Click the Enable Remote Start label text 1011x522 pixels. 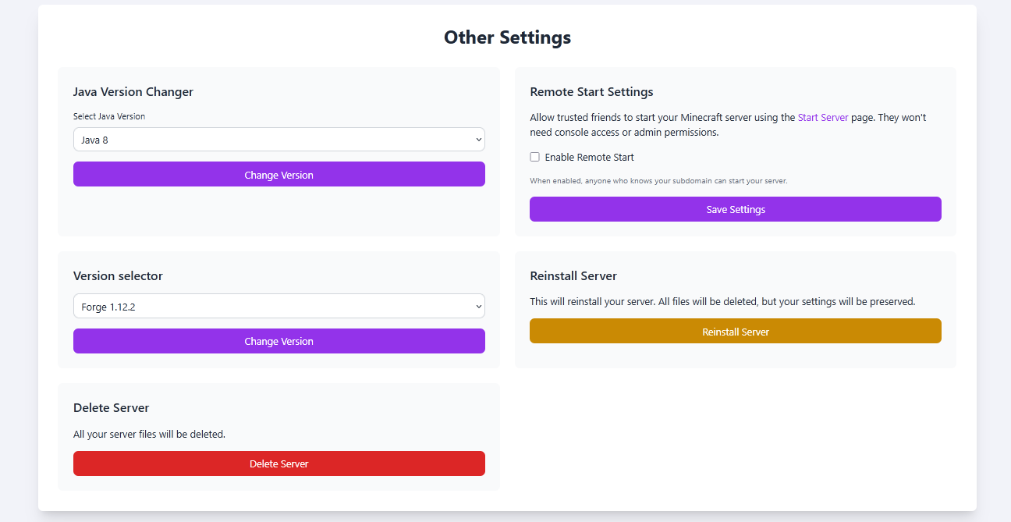click(589, 158)
